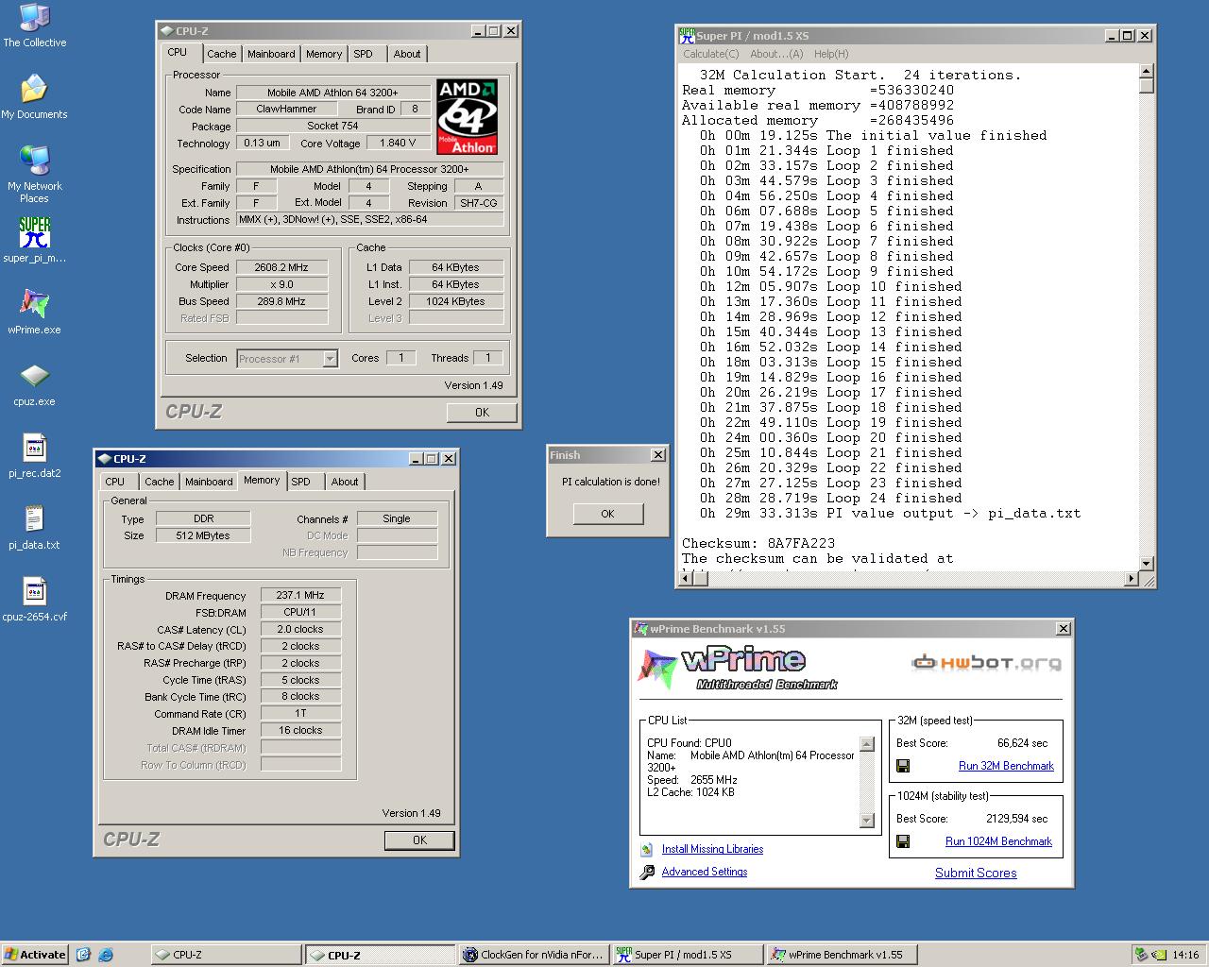Open The Collective desktop icon
Screen dimensions: 1209x967
click(x=35, y=25)
